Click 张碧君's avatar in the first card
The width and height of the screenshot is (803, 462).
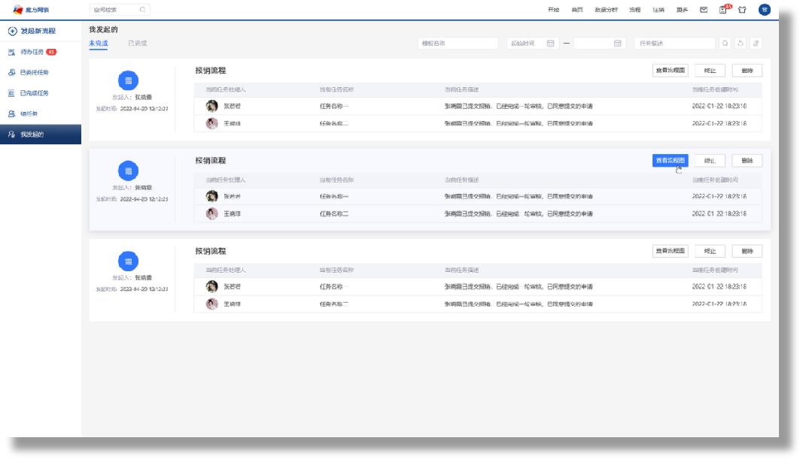click(x=212, y=106)
